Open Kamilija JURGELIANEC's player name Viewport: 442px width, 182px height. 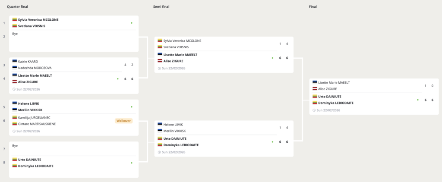(x=34, y=117)
